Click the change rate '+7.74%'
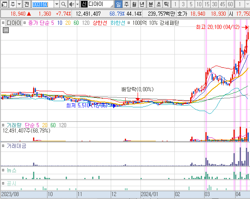Viewport: 250px width, 199px height. click(63, 14)
